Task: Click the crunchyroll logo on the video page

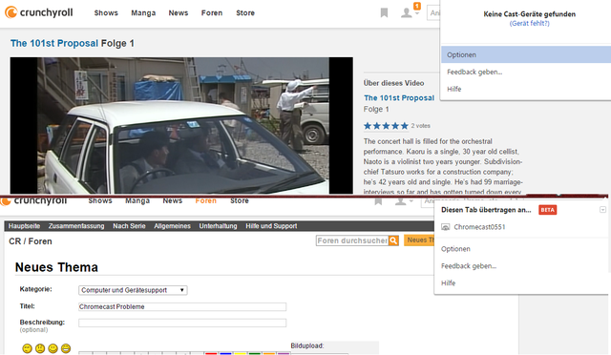Action: point(38,12)
